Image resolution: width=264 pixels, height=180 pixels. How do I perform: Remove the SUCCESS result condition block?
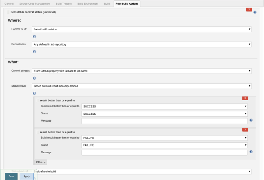click(x=245, y=98)
